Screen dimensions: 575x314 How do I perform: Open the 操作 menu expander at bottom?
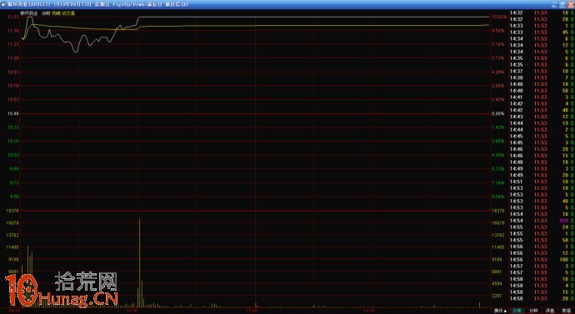coord(500,311)
